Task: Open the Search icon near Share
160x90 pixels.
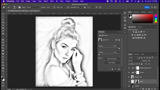Action: pos(152,7)
